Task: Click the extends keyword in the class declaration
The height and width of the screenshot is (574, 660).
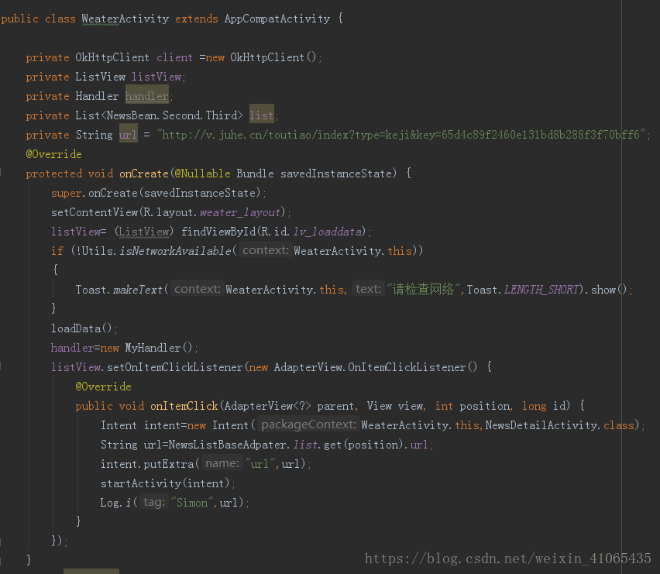Action: click(197, 19)
